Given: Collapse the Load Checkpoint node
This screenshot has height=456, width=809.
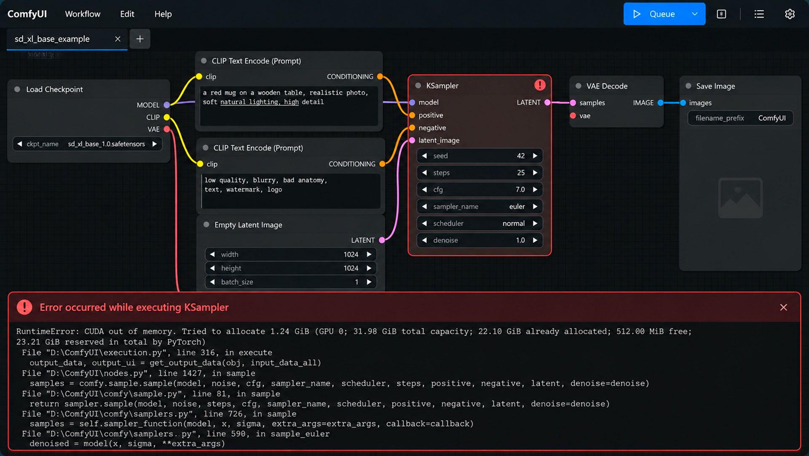Looking at the screenshot, I should pyautogui.click(x=17, y=89).
